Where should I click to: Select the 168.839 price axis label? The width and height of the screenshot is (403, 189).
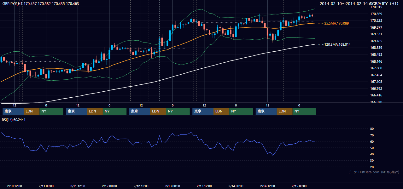pyautogui.click(x=376, y=48)
